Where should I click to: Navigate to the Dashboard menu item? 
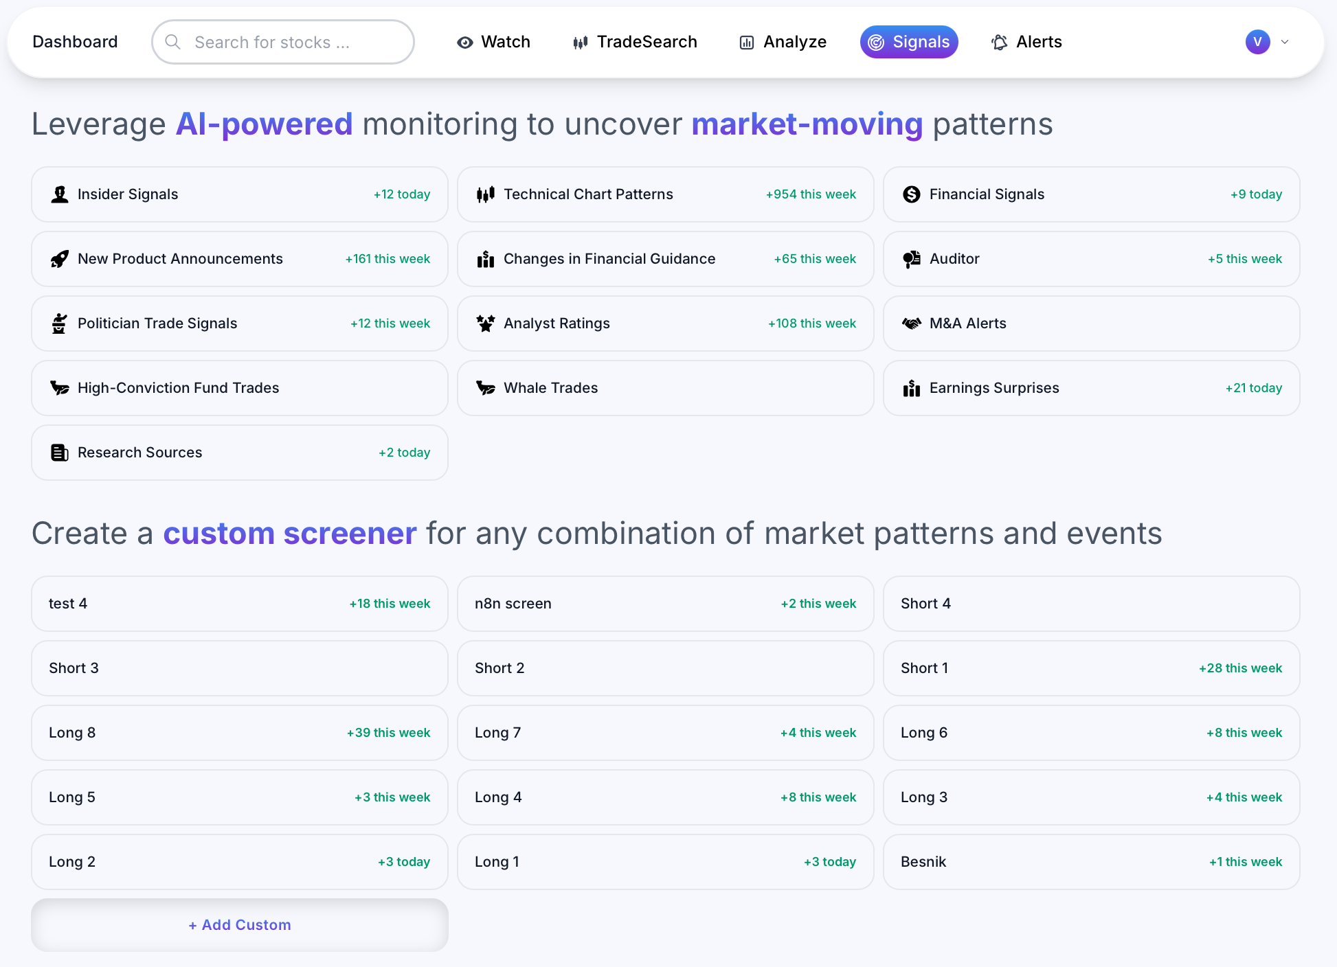(75, 42)
